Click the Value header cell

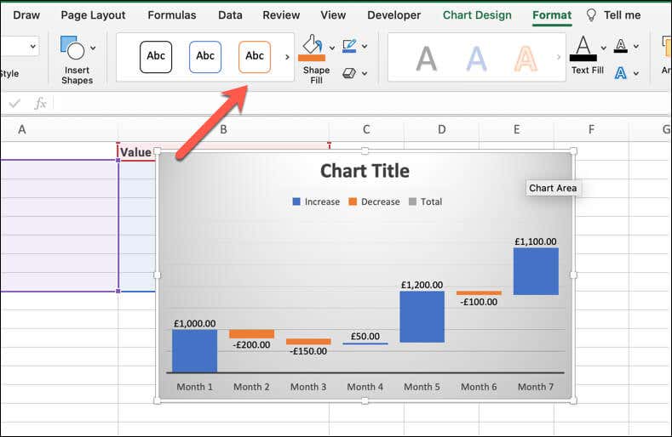(x=136, y=152)
